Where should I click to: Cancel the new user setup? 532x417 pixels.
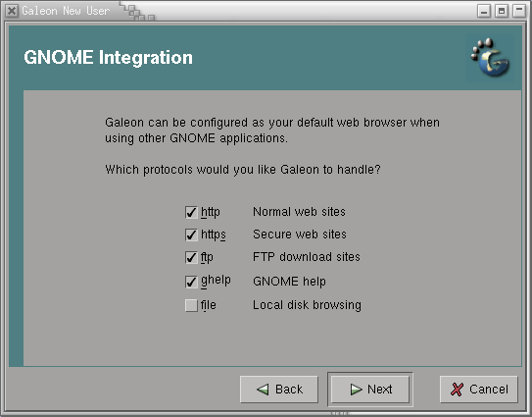click(479, 390)
